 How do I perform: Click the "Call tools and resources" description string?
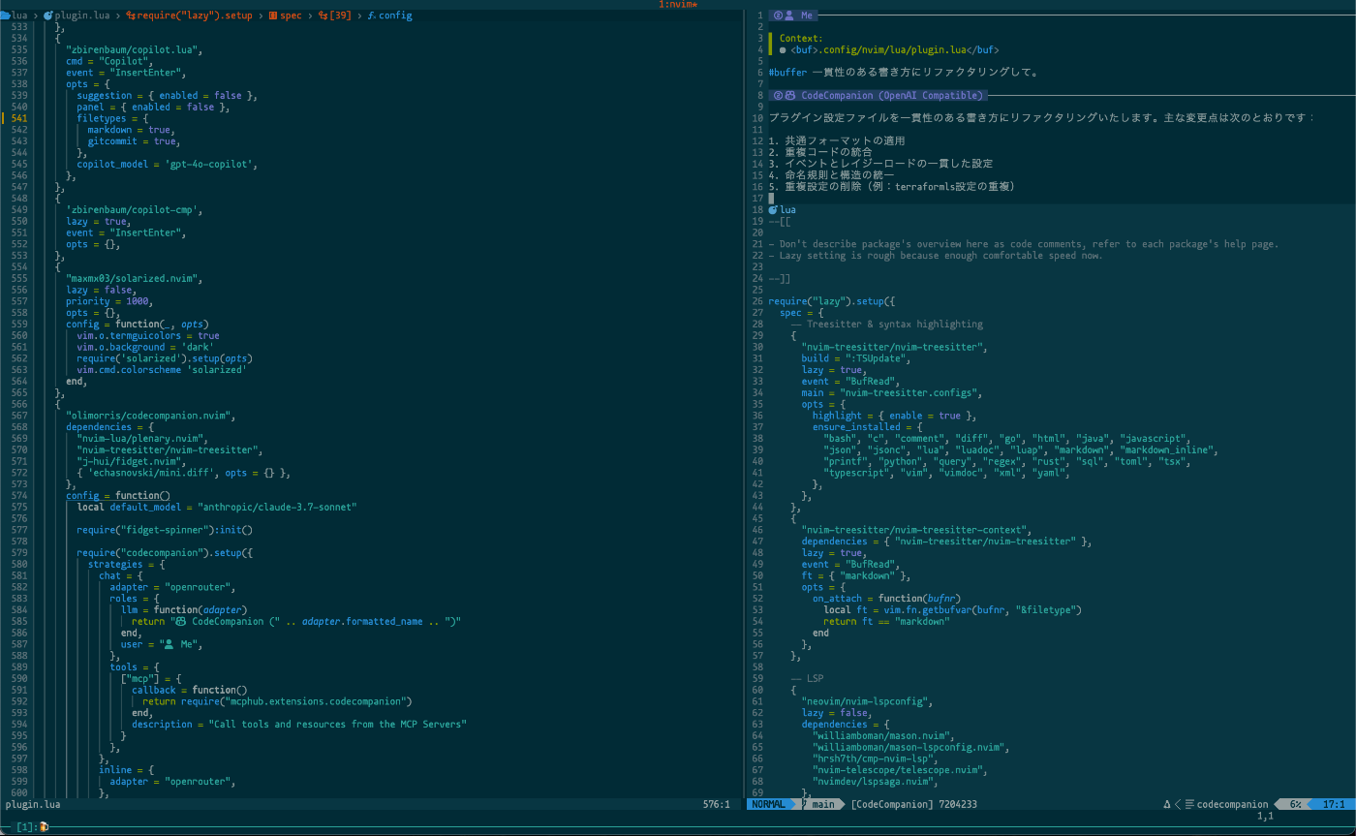338,724
